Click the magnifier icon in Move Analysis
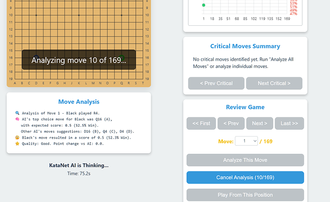The height and width of the screenshot is (202, 330). coord(17,113)
